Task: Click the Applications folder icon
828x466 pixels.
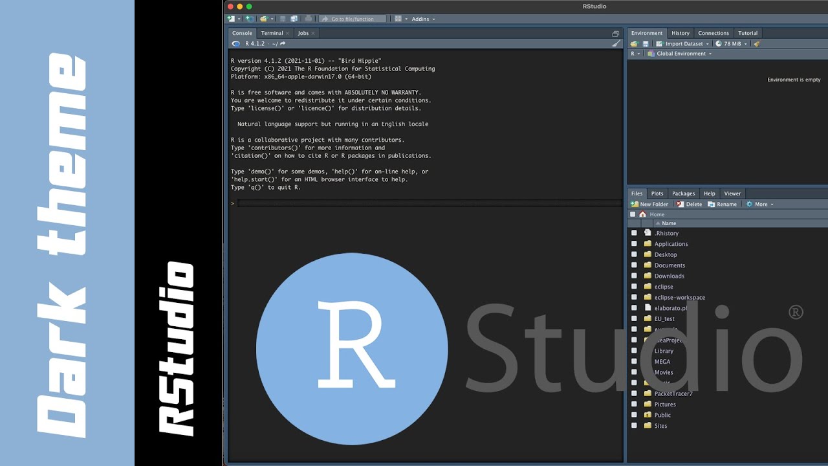Action: point(648,244)
